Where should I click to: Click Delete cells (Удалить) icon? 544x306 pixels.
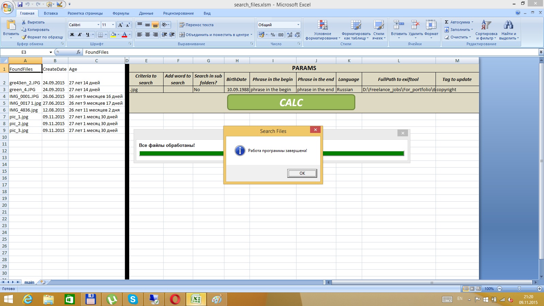pos(415,25)
